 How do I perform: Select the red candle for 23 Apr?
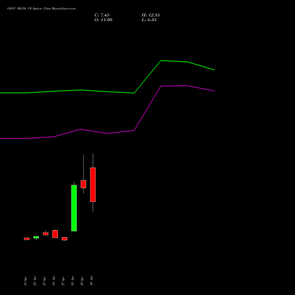(x=45, y=234)
